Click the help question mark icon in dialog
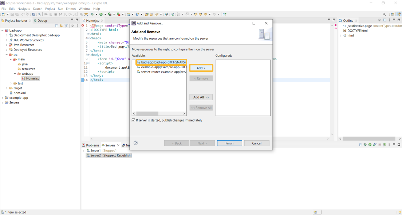Viewport: 402px width, 215px height. pyautogui.click(x=136, y=143)
